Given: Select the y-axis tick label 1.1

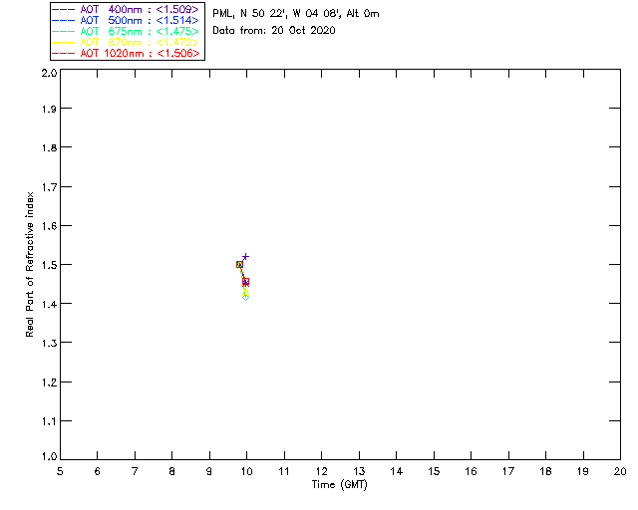Looking at the screenshot, I should pyautogui.click(x=49, y=421).
